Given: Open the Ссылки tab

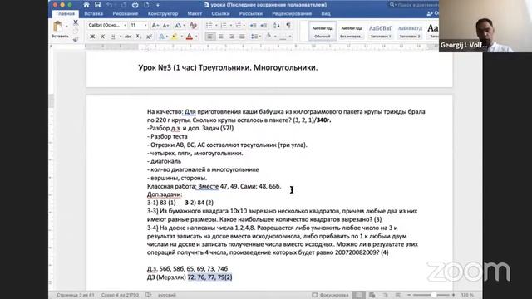Looking at the screenshot, I should [220, 14].
